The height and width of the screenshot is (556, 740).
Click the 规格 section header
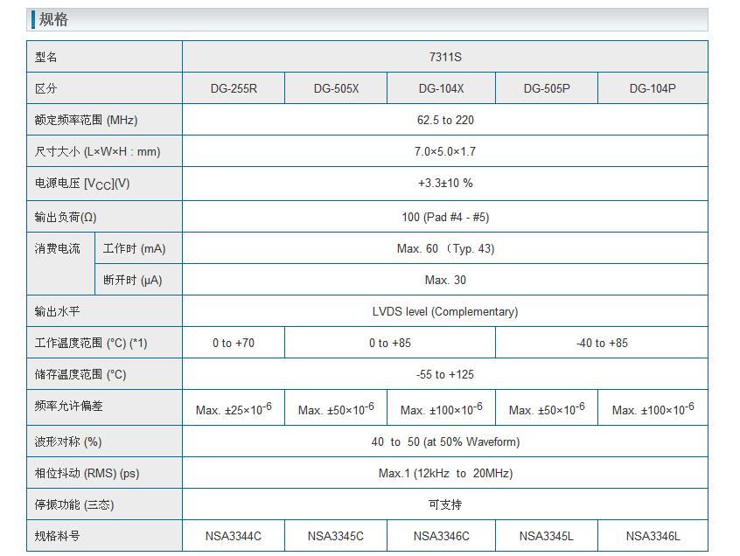(x=54, y=19)
